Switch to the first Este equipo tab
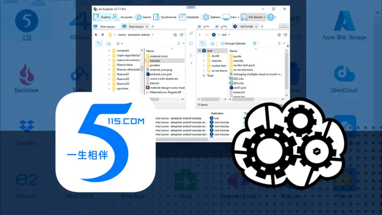Viewport: 382px width, 215px height. coord(105,27)
